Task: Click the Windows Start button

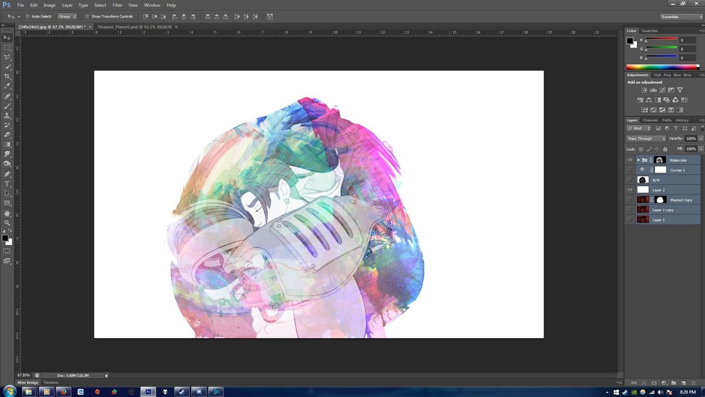Action: [9, 391]
